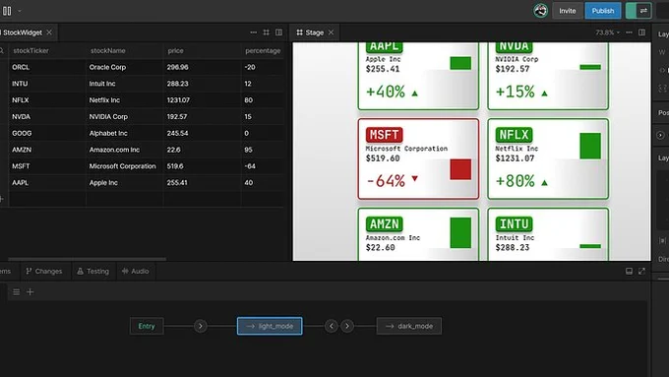Open the list menu icon in the state machine toolbar

click(16, 292)
